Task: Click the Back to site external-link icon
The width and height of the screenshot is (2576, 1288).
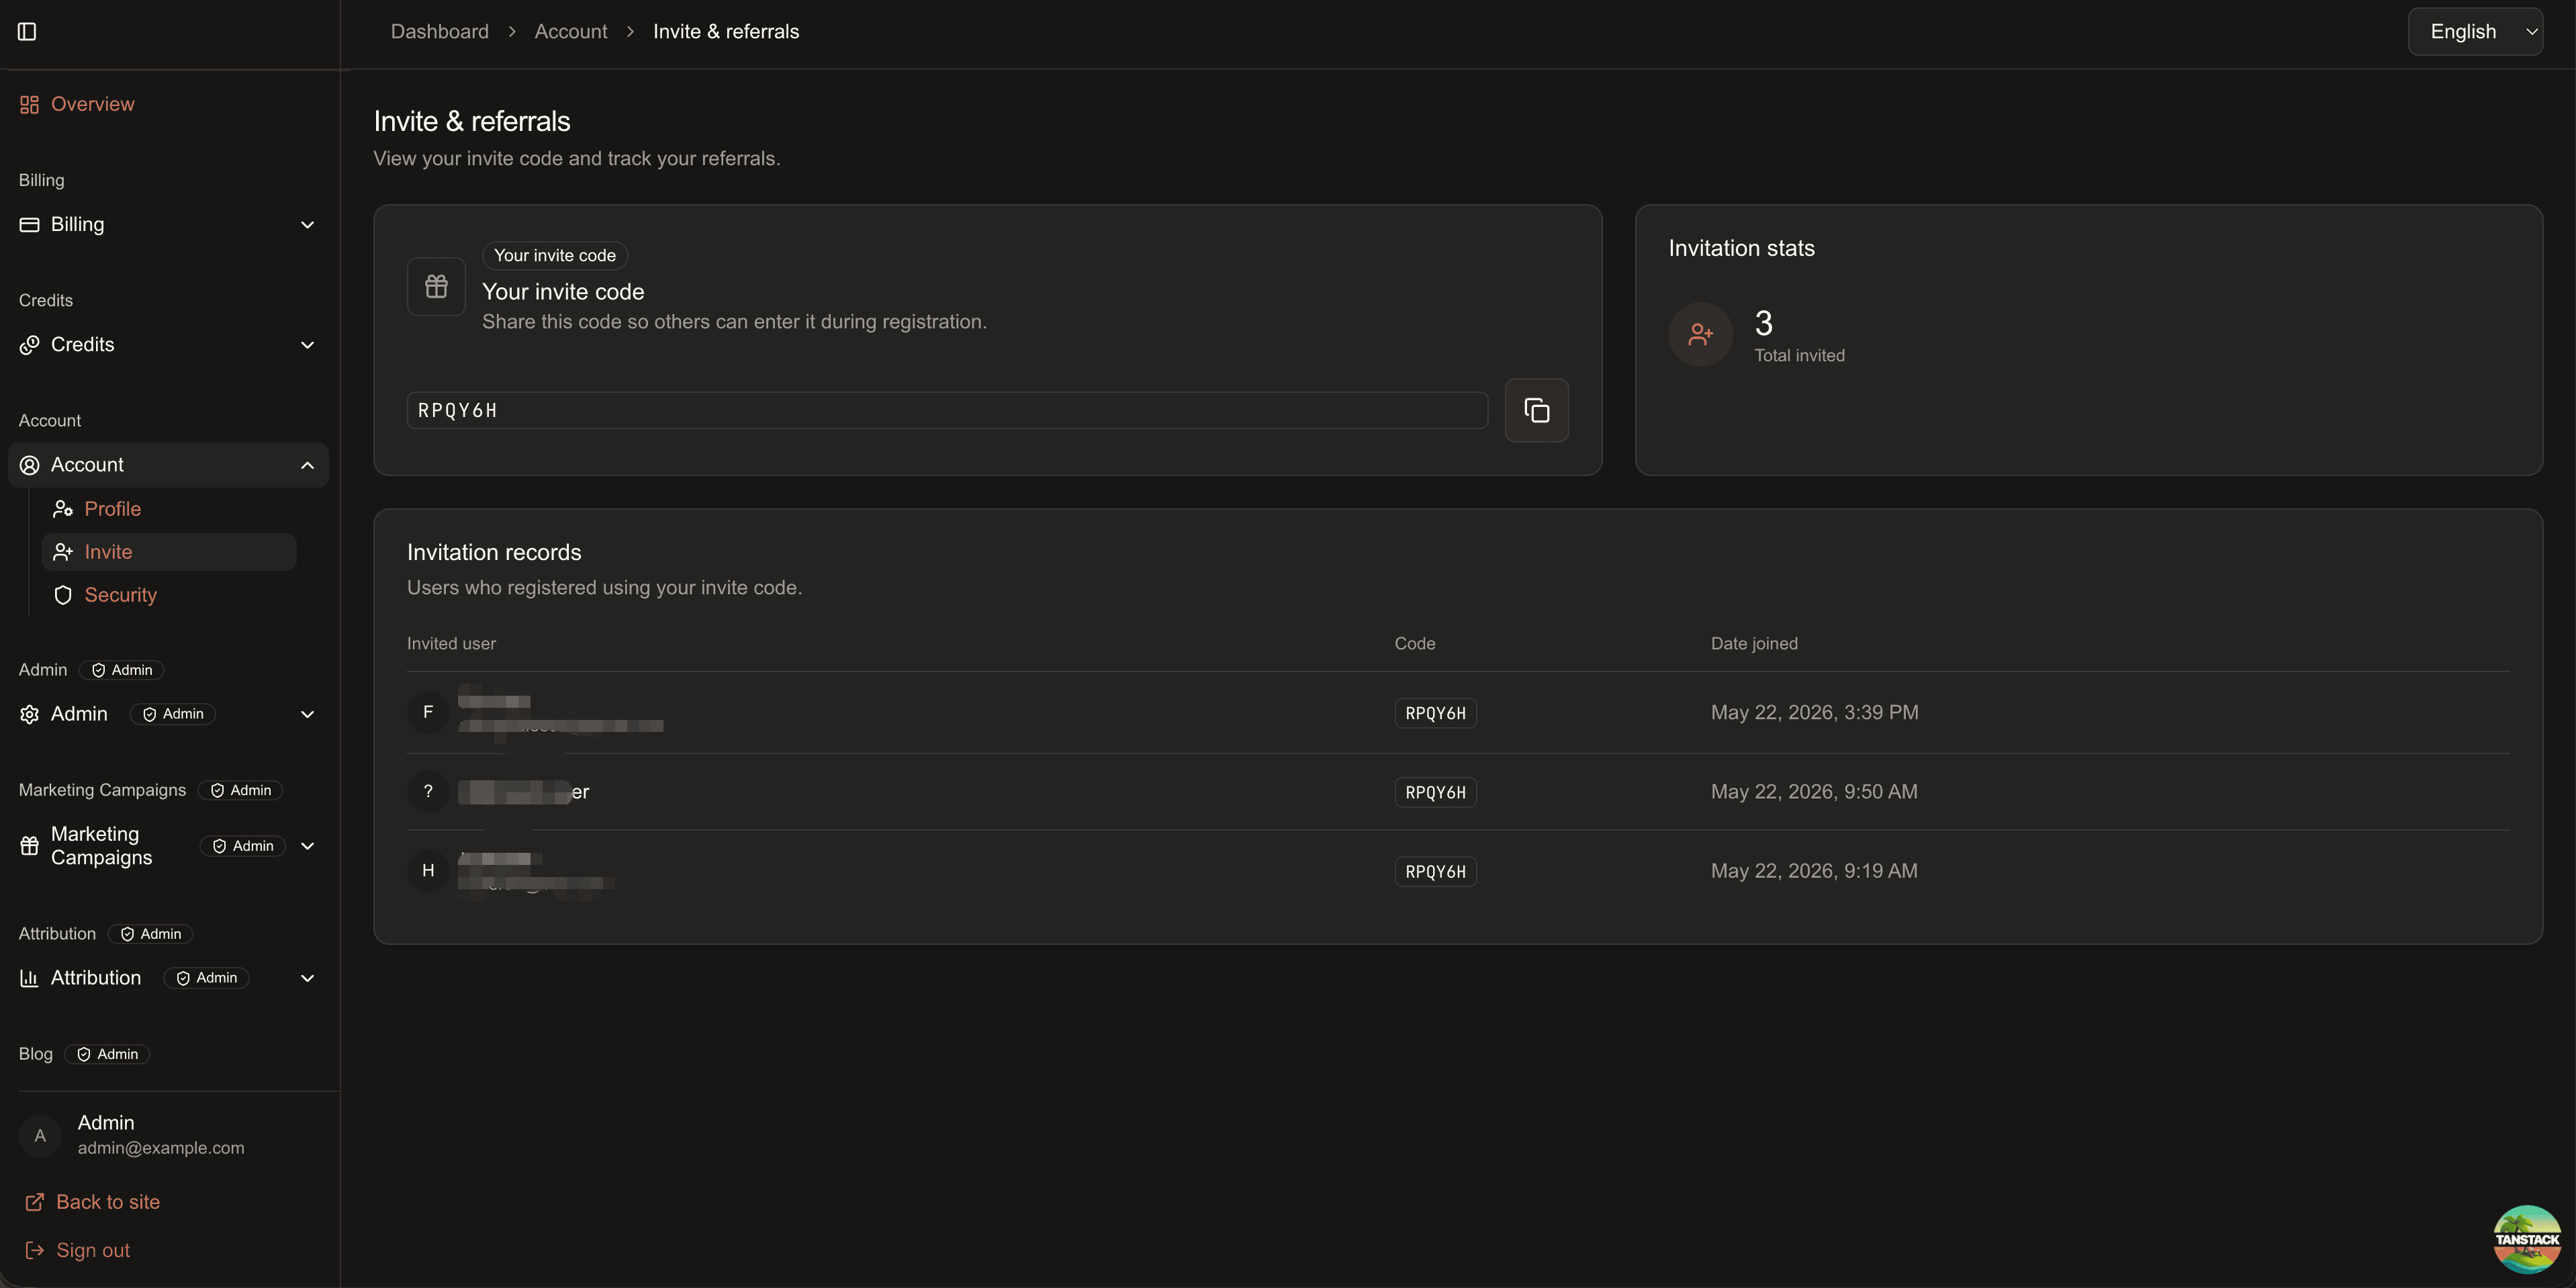Action: coord(34,1202)
